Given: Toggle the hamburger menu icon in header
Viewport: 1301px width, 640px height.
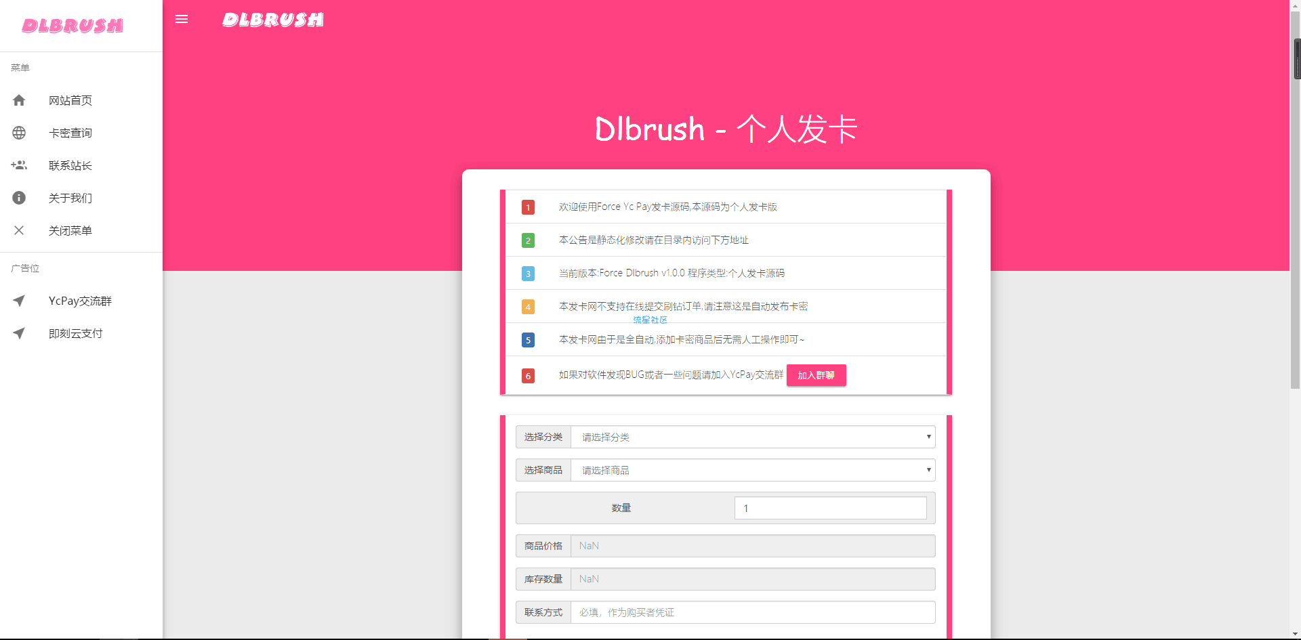Looking at the screenshot, I should pos(182,19).
